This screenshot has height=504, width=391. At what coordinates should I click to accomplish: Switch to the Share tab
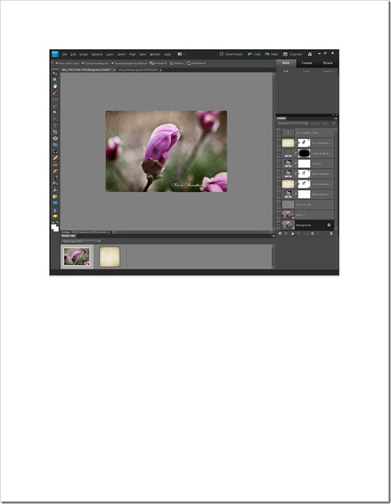click(x=327, y=63)
